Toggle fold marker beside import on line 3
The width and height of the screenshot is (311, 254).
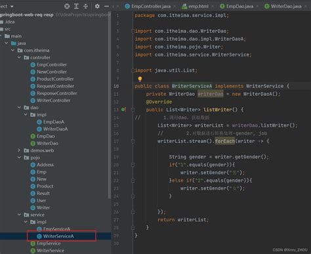[x=133, y=31]
